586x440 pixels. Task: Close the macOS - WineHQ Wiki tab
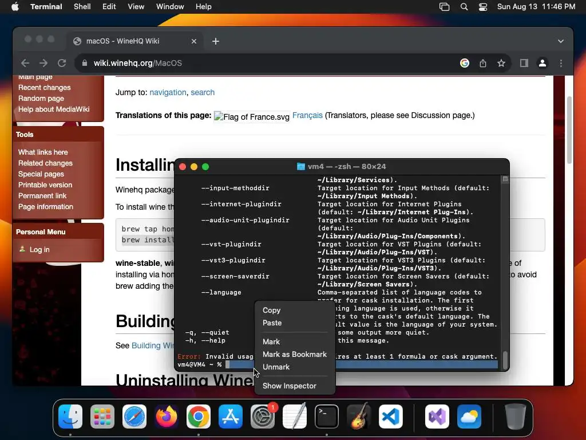(x=193, y=41)
